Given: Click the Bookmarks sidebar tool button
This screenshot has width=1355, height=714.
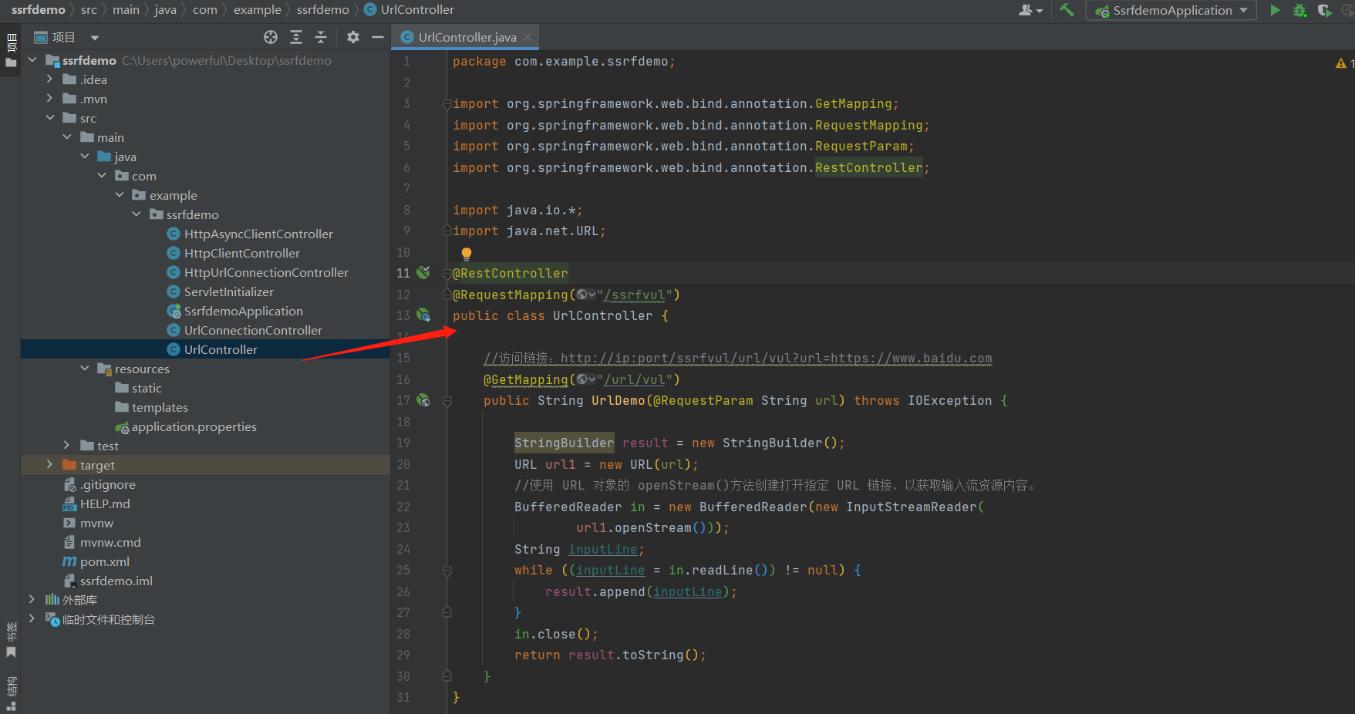Looking at the screenshot, I should coord(11,640).
